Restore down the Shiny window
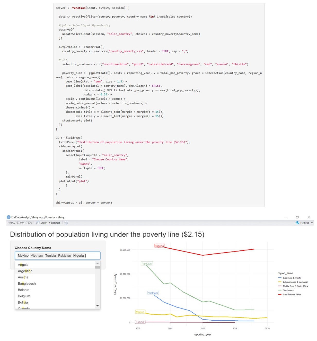The height and width of the screenshot is (341, 317). click(297, 217)
